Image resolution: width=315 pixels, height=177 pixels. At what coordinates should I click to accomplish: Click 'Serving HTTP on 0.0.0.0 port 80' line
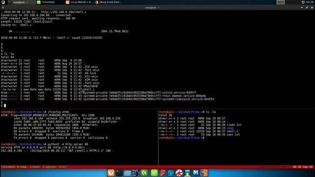(46, 147)
